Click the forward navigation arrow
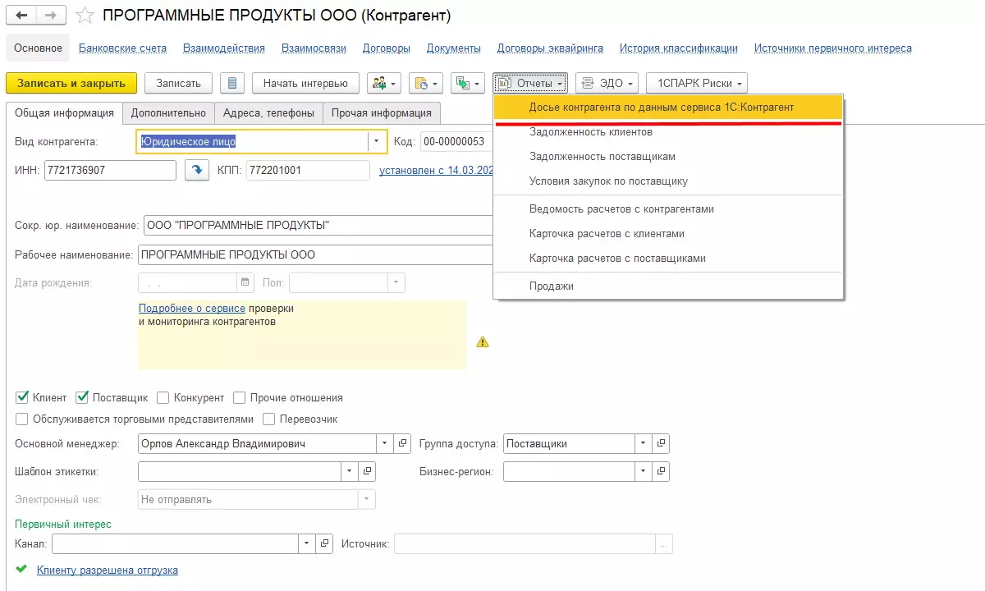The width and height of the screenshot is (985, 591). 50,16
